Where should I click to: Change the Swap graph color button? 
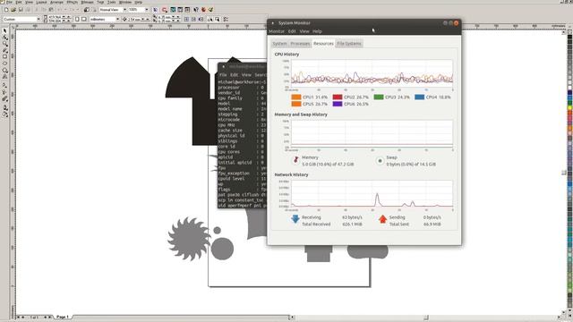click(x=380, y=161)
